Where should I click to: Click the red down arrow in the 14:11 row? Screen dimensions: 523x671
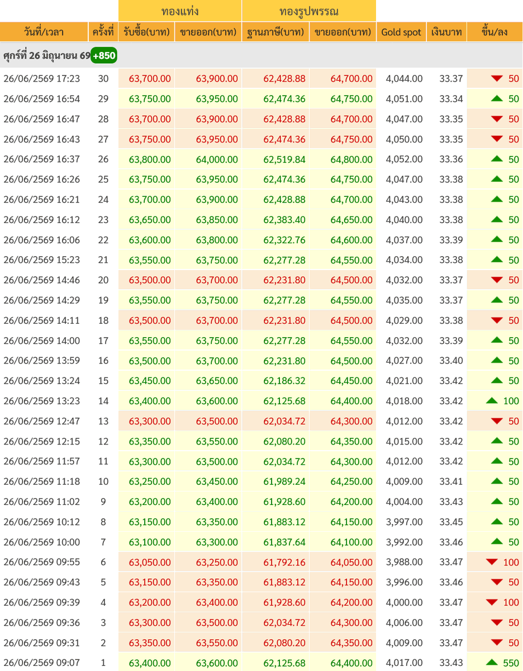(x=497, y=320)
